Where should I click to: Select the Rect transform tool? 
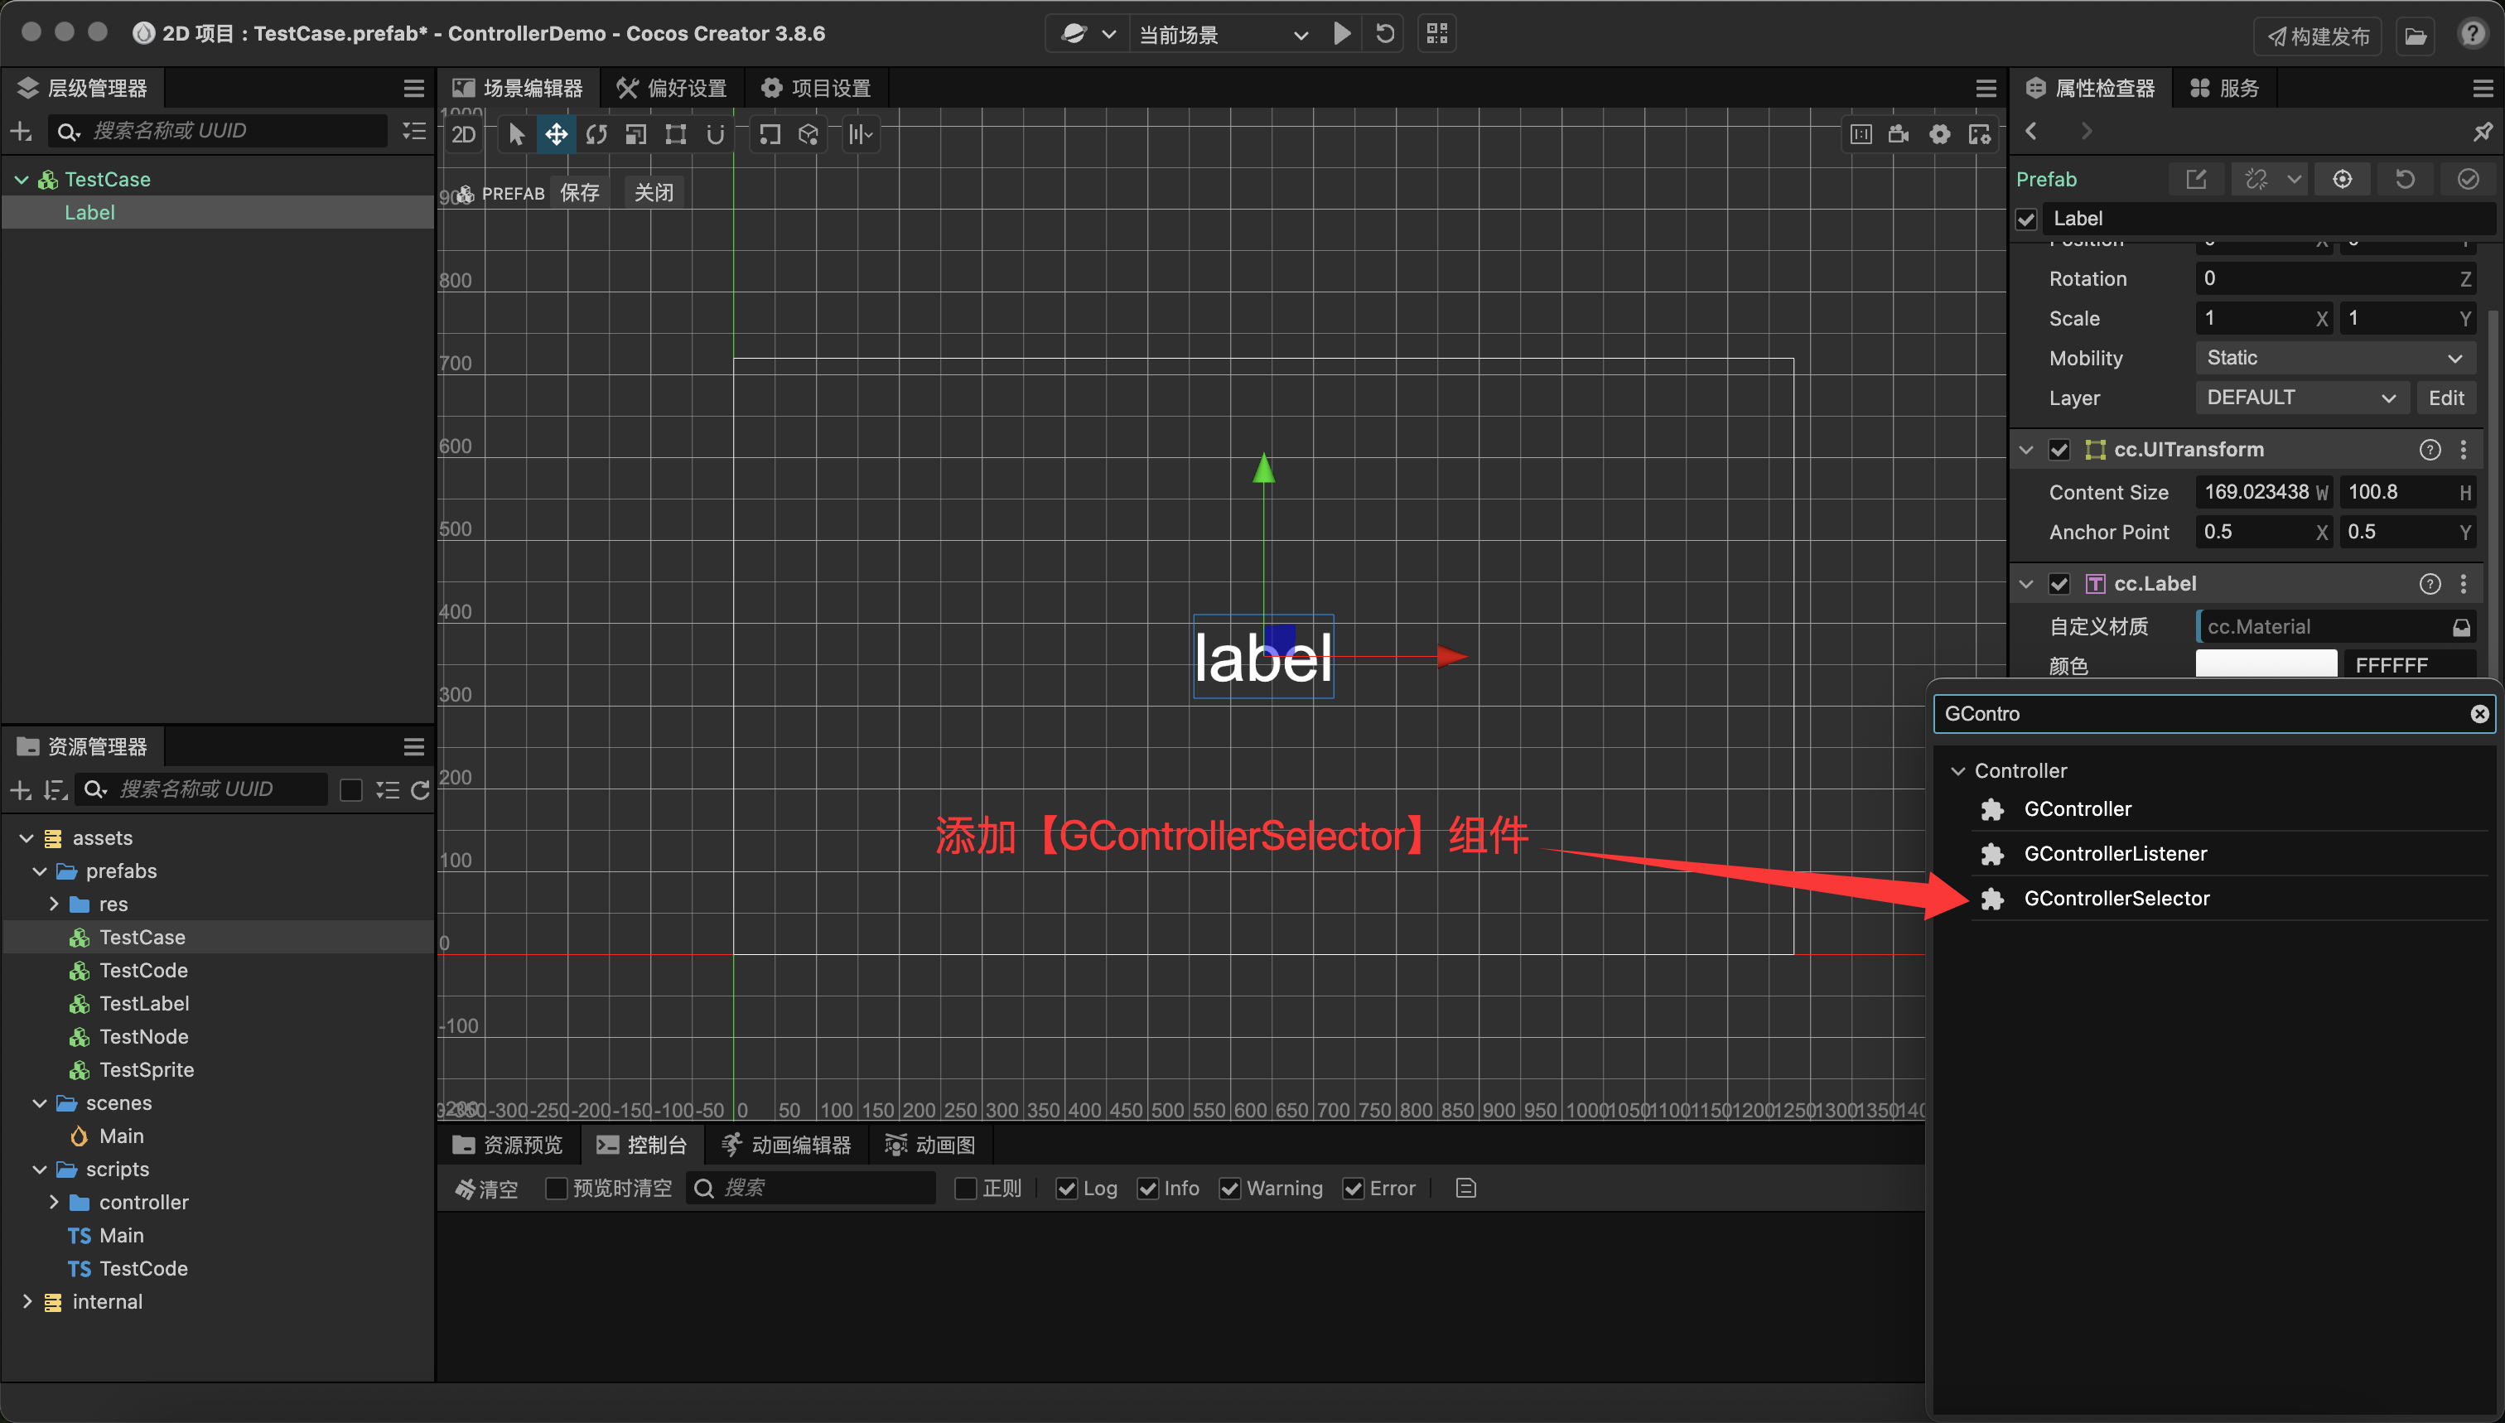675,134
